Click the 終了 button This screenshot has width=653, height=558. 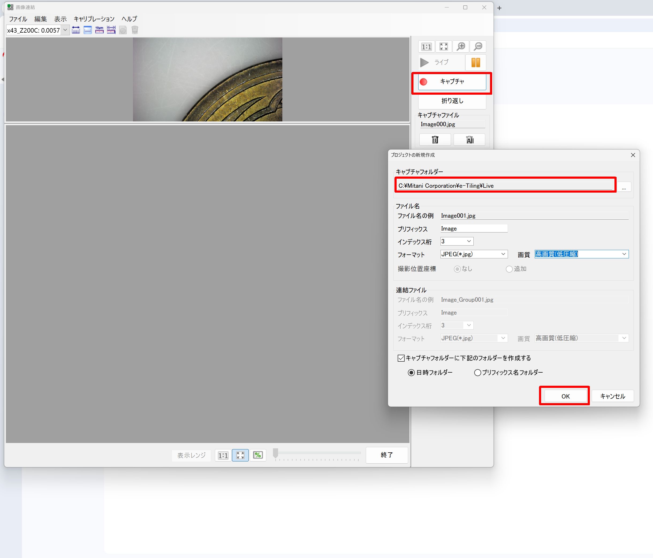click(x=387, y=455)
